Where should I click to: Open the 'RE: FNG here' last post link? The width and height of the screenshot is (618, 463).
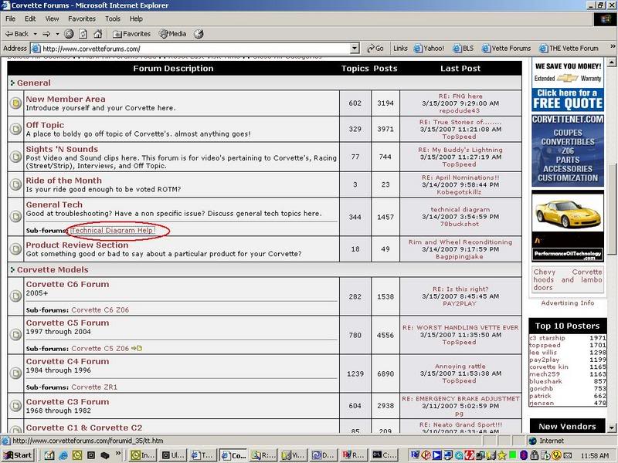pos(460,96)
